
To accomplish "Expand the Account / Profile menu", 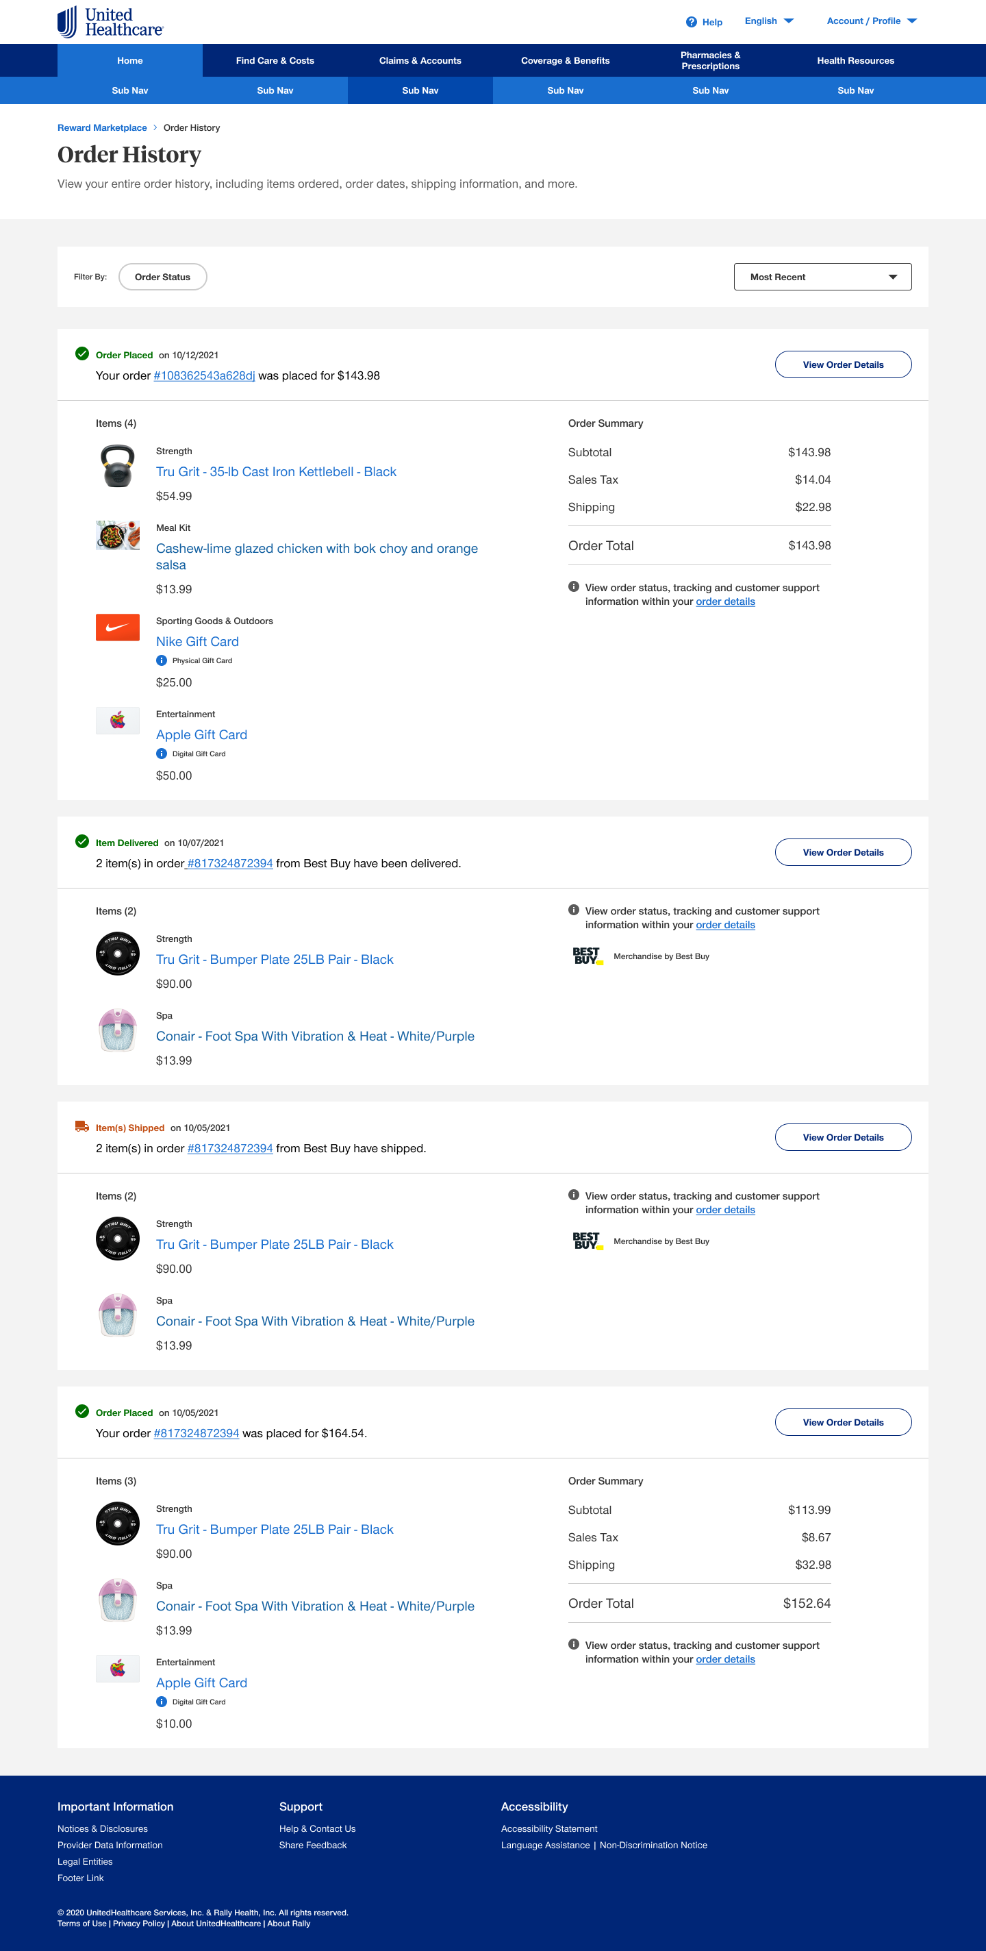I will 872,21.
